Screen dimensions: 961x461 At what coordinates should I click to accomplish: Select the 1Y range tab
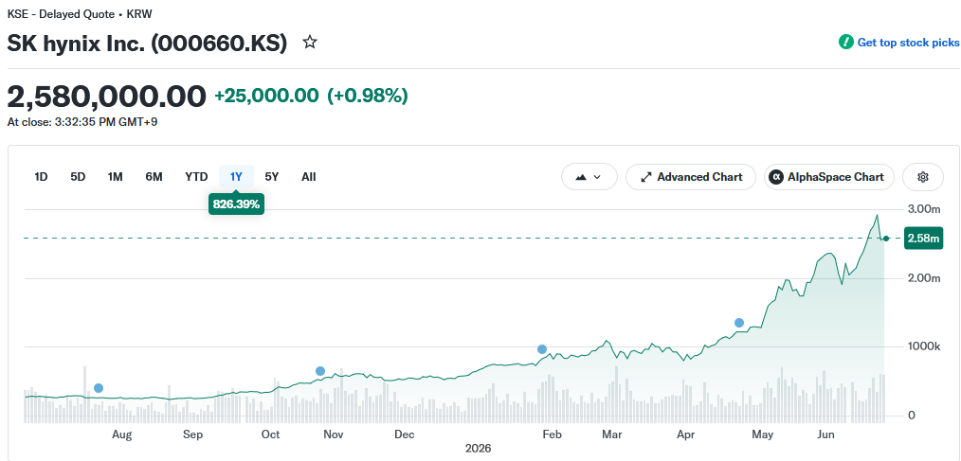[237, 177]
